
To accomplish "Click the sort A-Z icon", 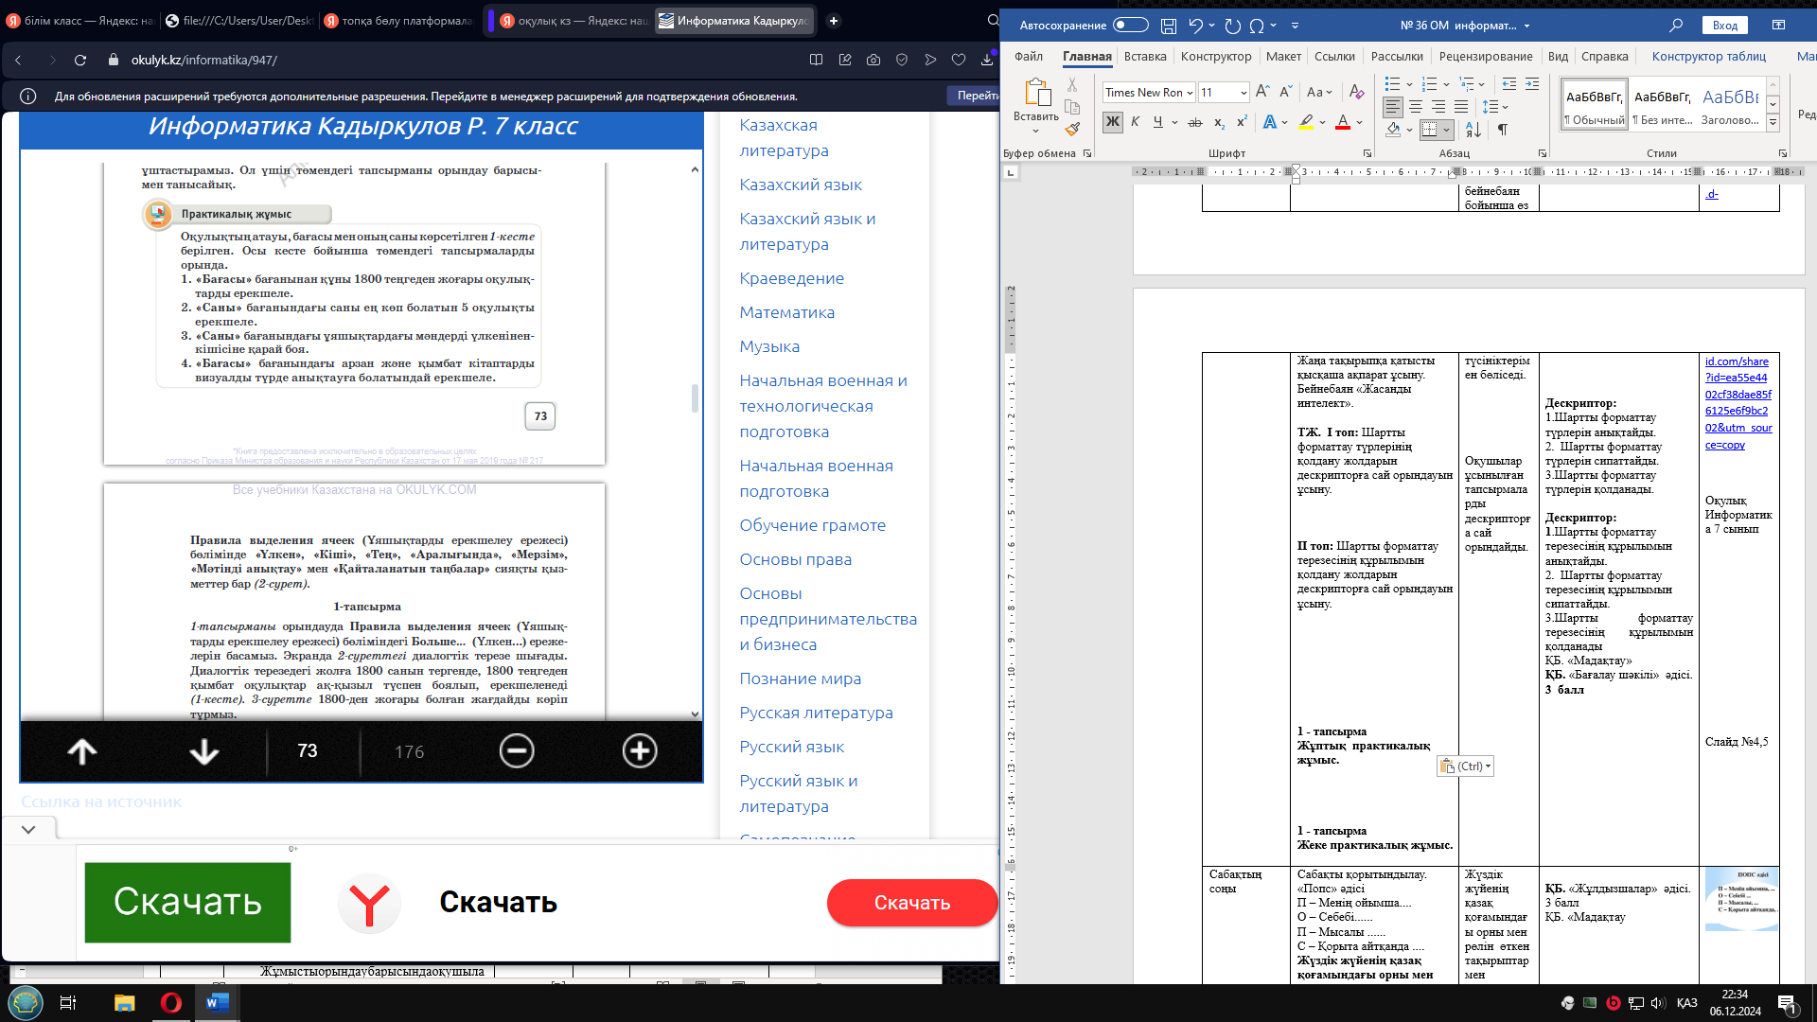I will coord(1473,130).
